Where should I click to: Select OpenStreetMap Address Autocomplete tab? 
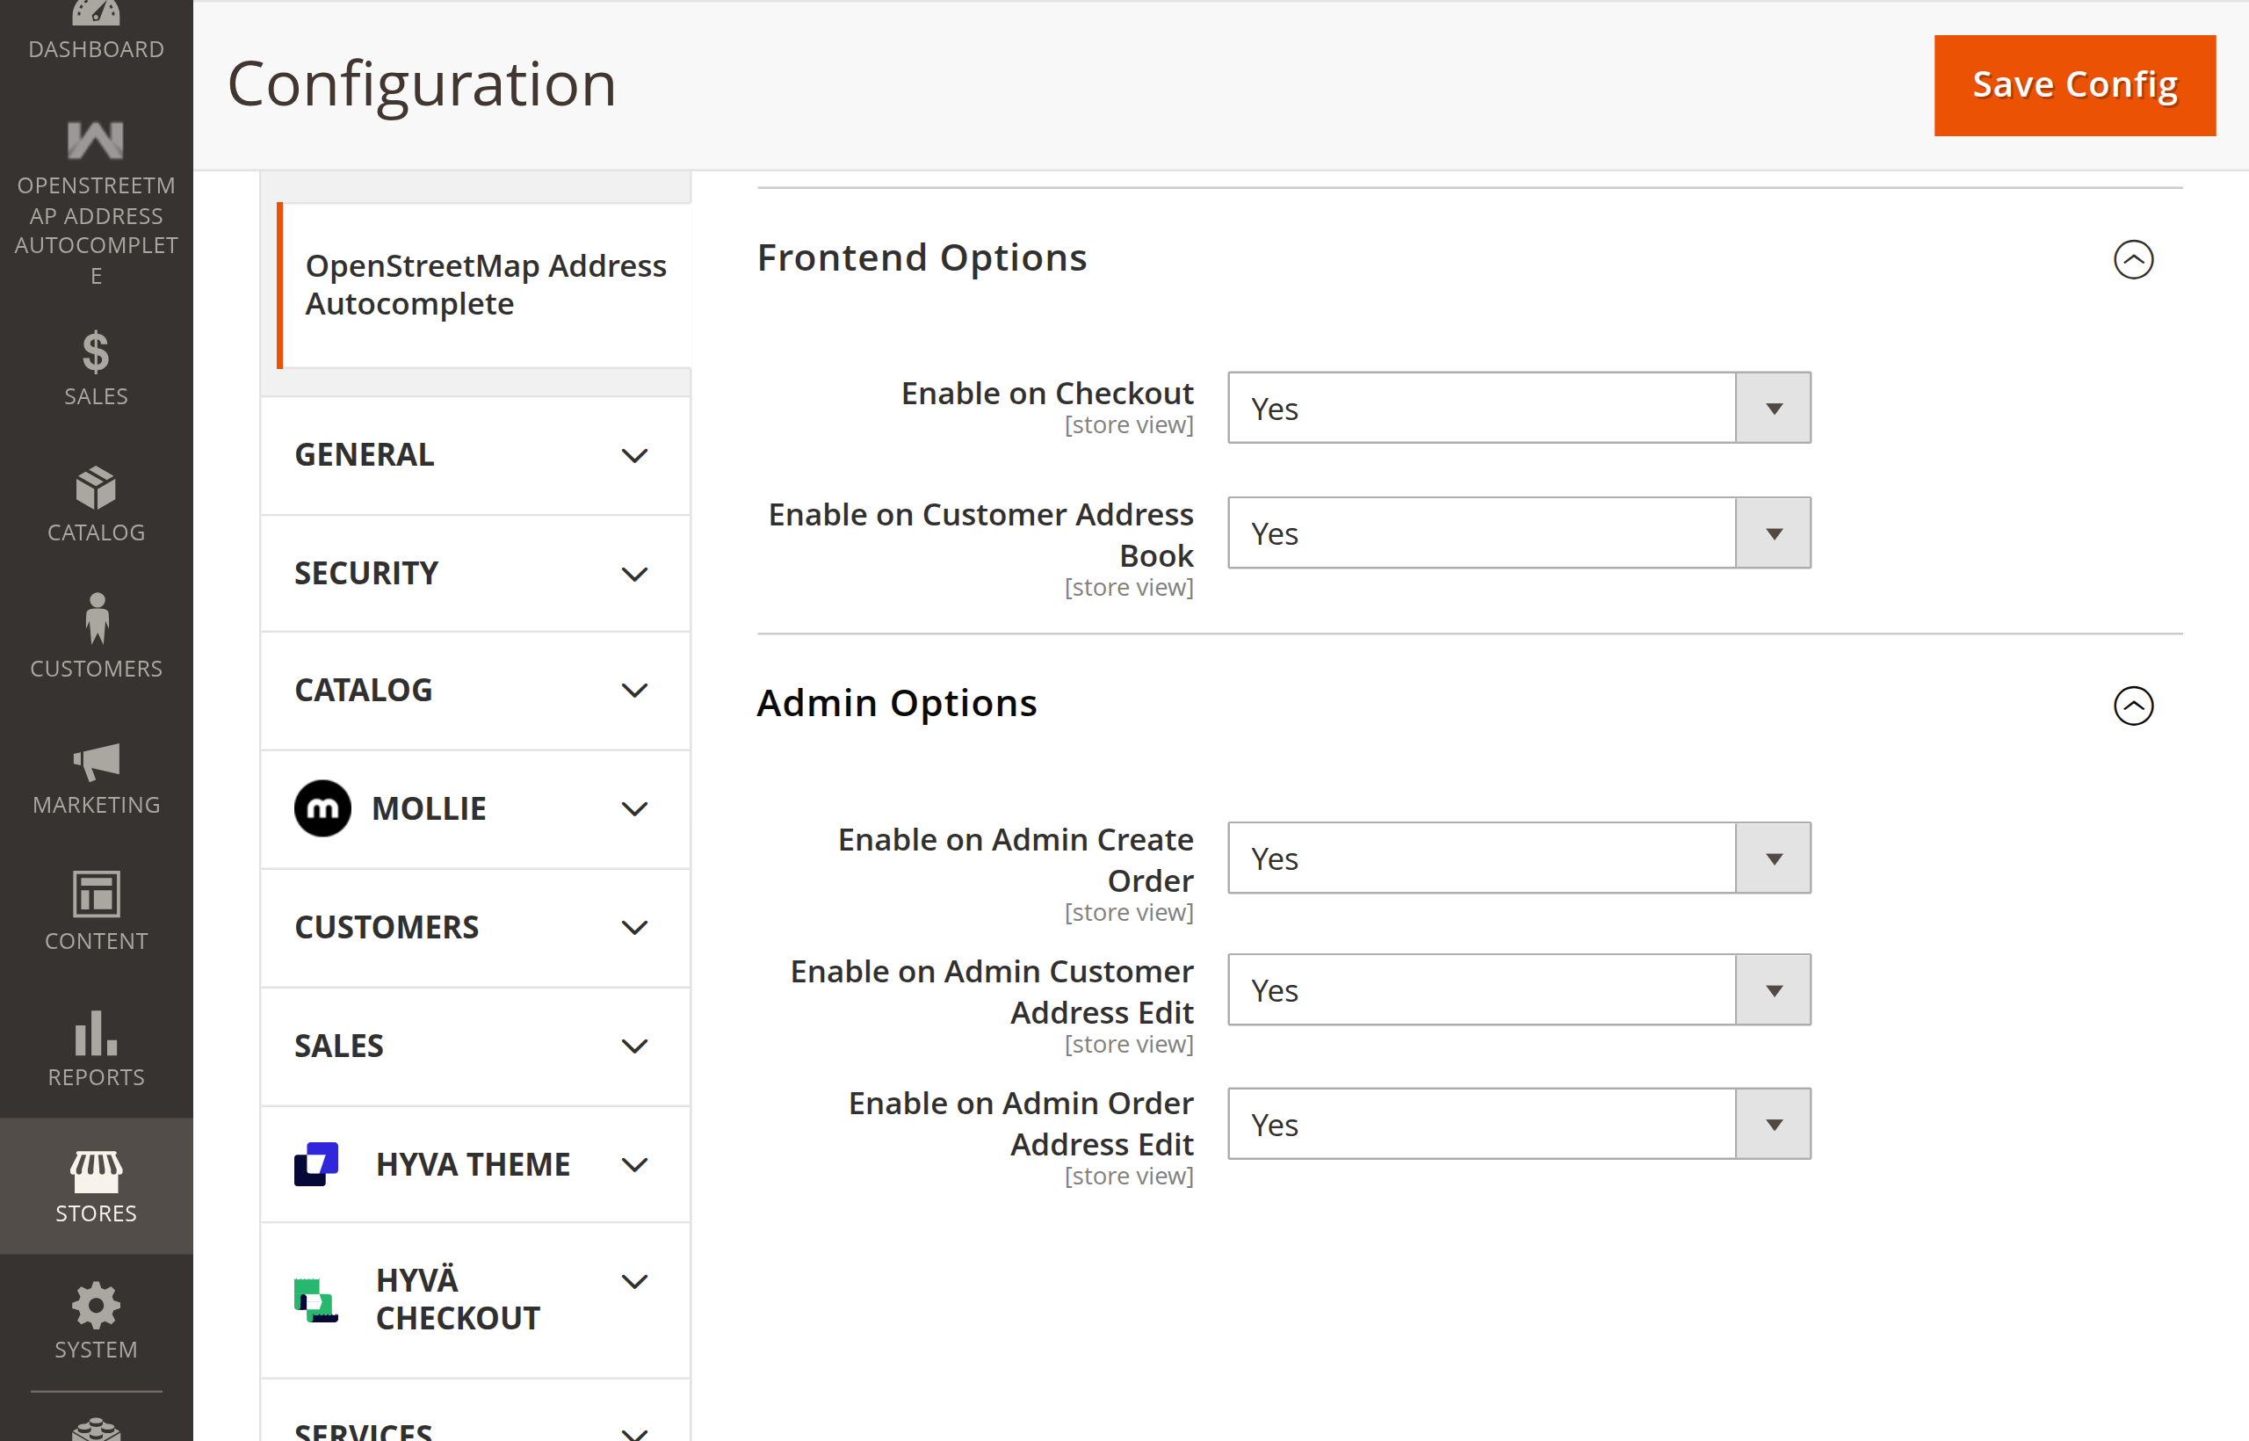pos(485,286)
